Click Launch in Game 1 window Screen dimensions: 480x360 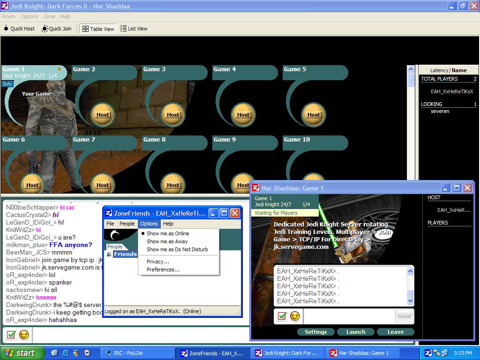(356, 332)
